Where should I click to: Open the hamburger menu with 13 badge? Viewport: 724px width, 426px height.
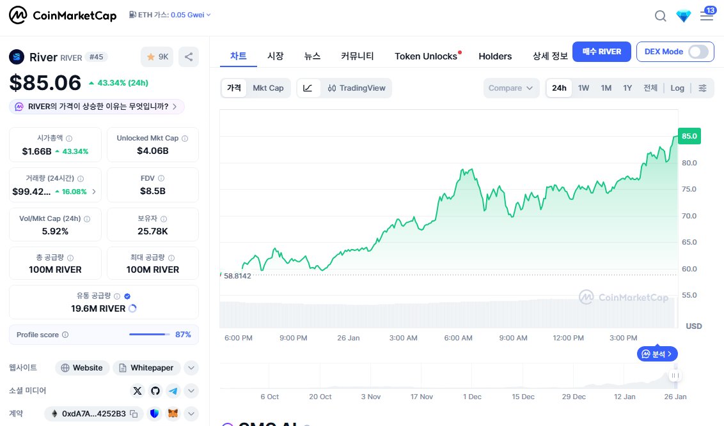point(707,15)
